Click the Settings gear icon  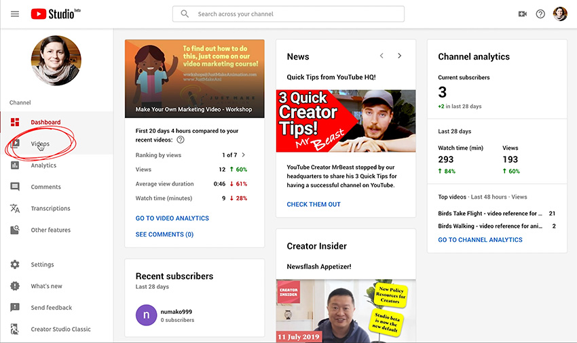15,264
